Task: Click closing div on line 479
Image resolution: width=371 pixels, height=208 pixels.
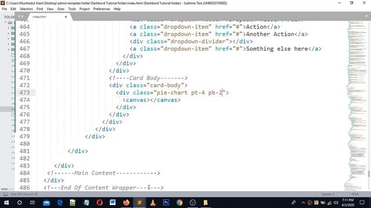Action: tap(95, 136)
